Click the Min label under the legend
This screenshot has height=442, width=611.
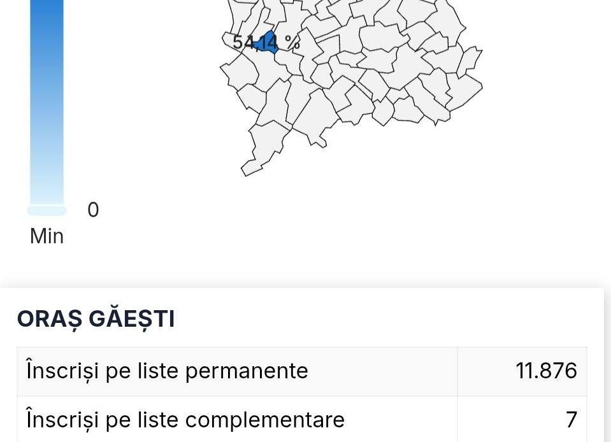[x=47, y=236]
